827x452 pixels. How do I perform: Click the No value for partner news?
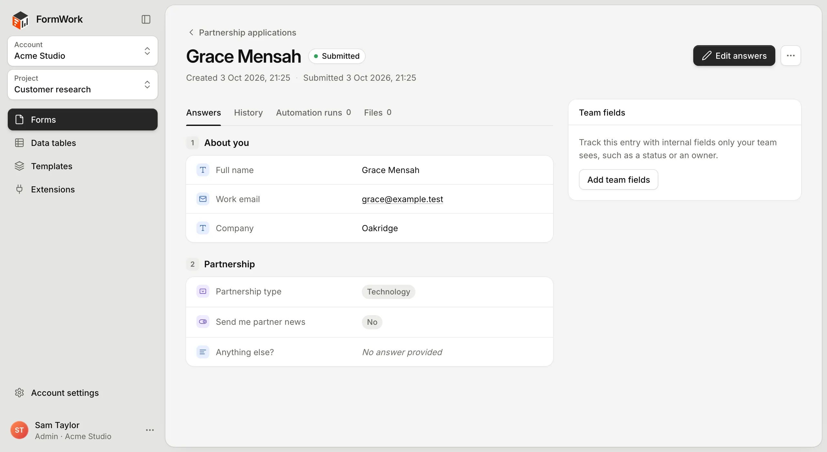pos(372,322)
